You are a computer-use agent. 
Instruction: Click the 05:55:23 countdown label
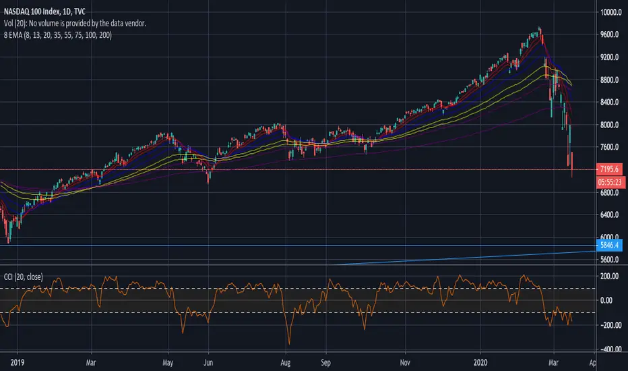(610, 182)
